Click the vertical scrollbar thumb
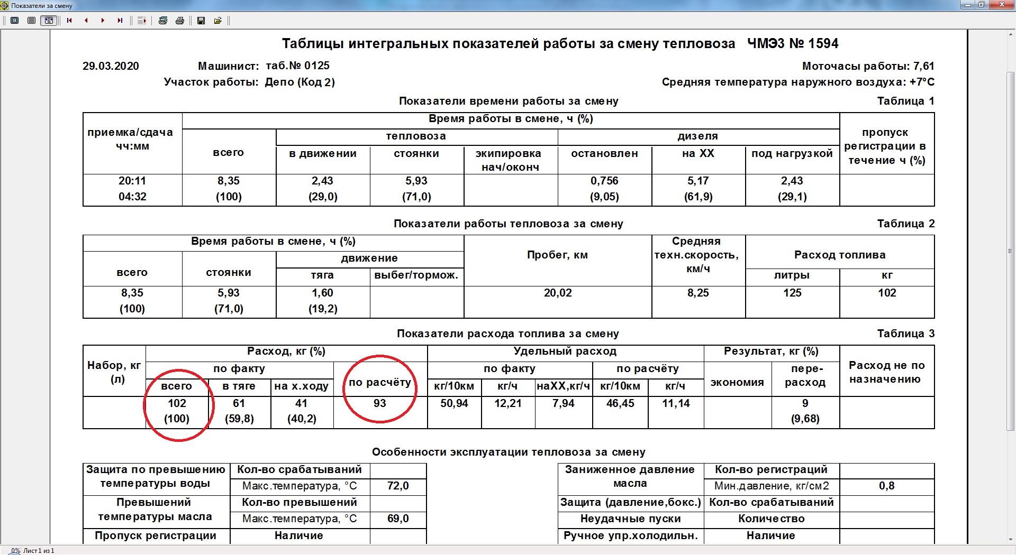This screenshot has width=1016, height=555. click(1011, 251)
